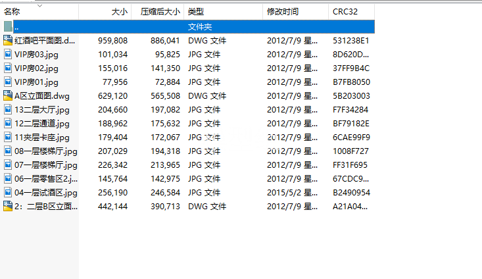The width and height of the screenshot is (482, 279).
Task: Click the folder icon of the ".." row
Action: (x=8, y=26)
